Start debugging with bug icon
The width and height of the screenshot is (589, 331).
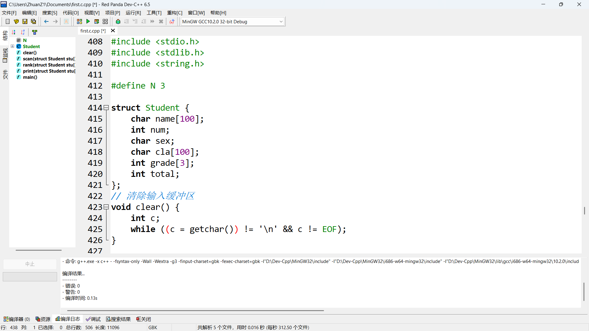pos(118,21)
